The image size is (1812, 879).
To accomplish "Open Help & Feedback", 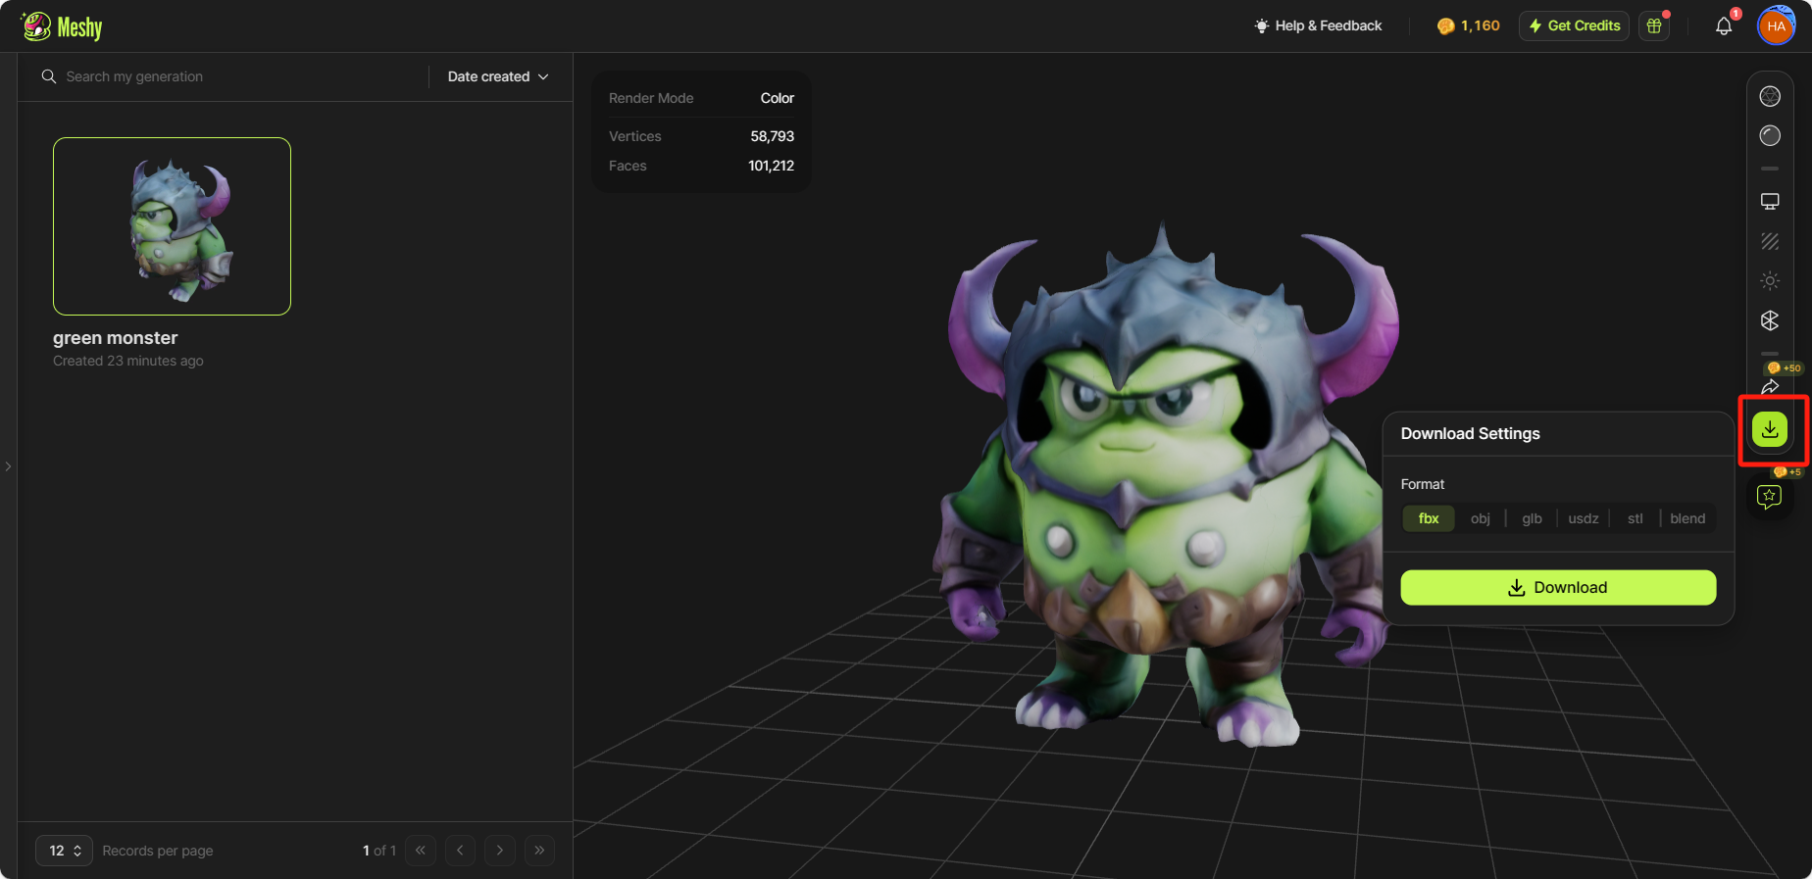I will coord(1318,25).
